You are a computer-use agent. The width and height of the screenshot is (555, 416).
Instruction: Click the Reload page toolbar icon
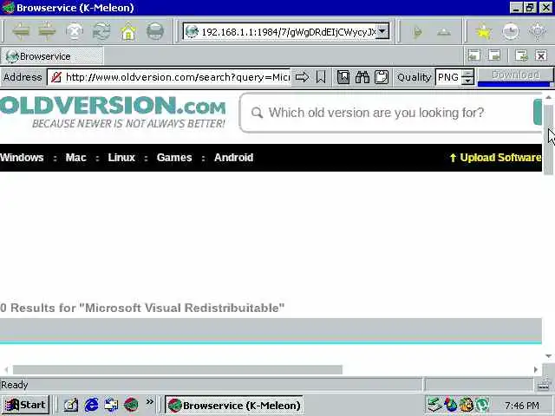[101, 31]
